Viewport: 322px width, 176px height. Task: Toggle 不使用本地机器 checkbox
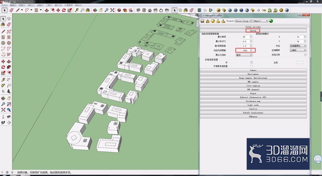tap(251, 66)
